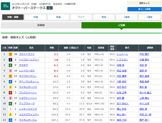Open horse link トリコロールブルー
This screenshot has width=162, height=123.
(29, 60)
